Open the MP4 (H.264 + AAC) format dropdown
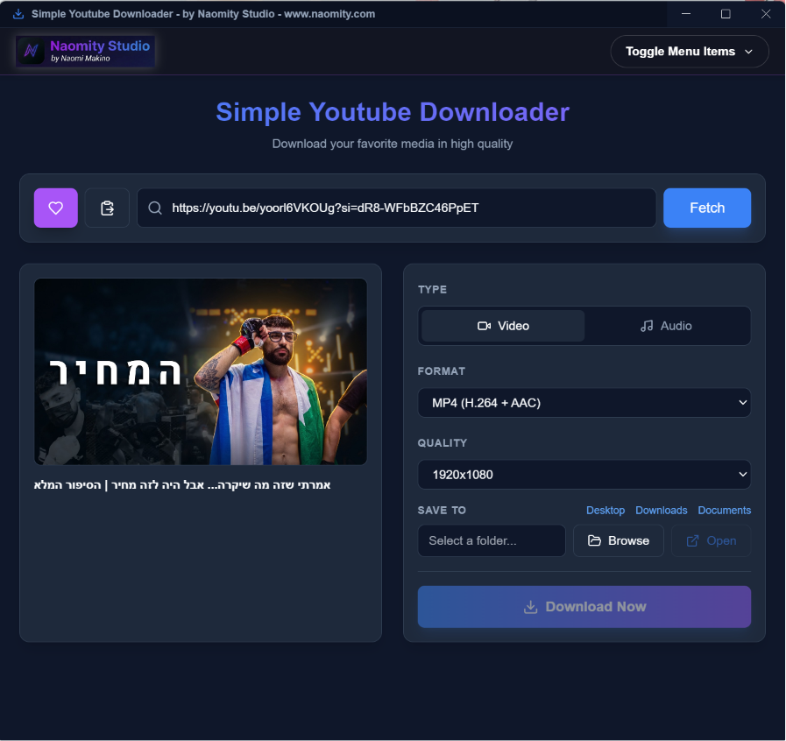786x741 pixels. 584,403
